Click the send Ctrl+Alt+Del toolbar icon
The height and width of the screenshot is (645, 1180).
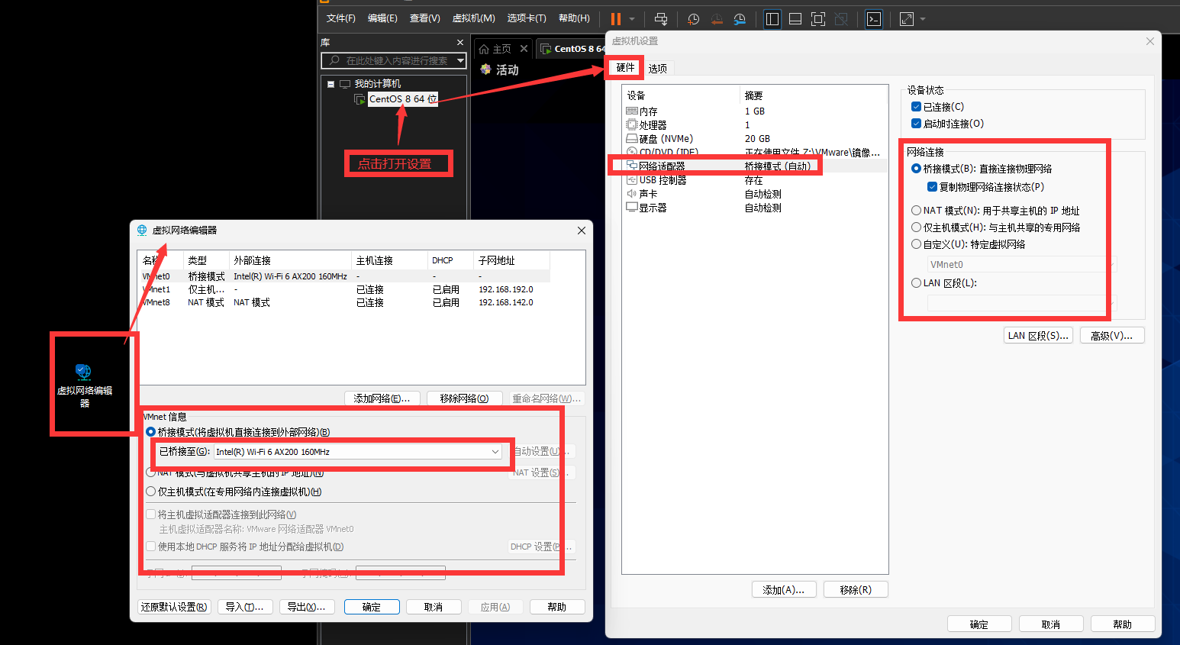tap(661, 19)
